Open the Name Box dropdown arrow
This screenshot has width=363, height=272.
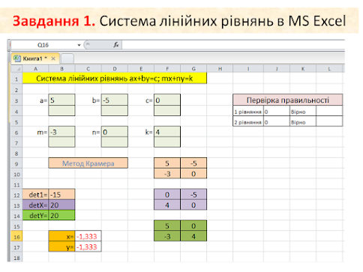coord(79,45)
